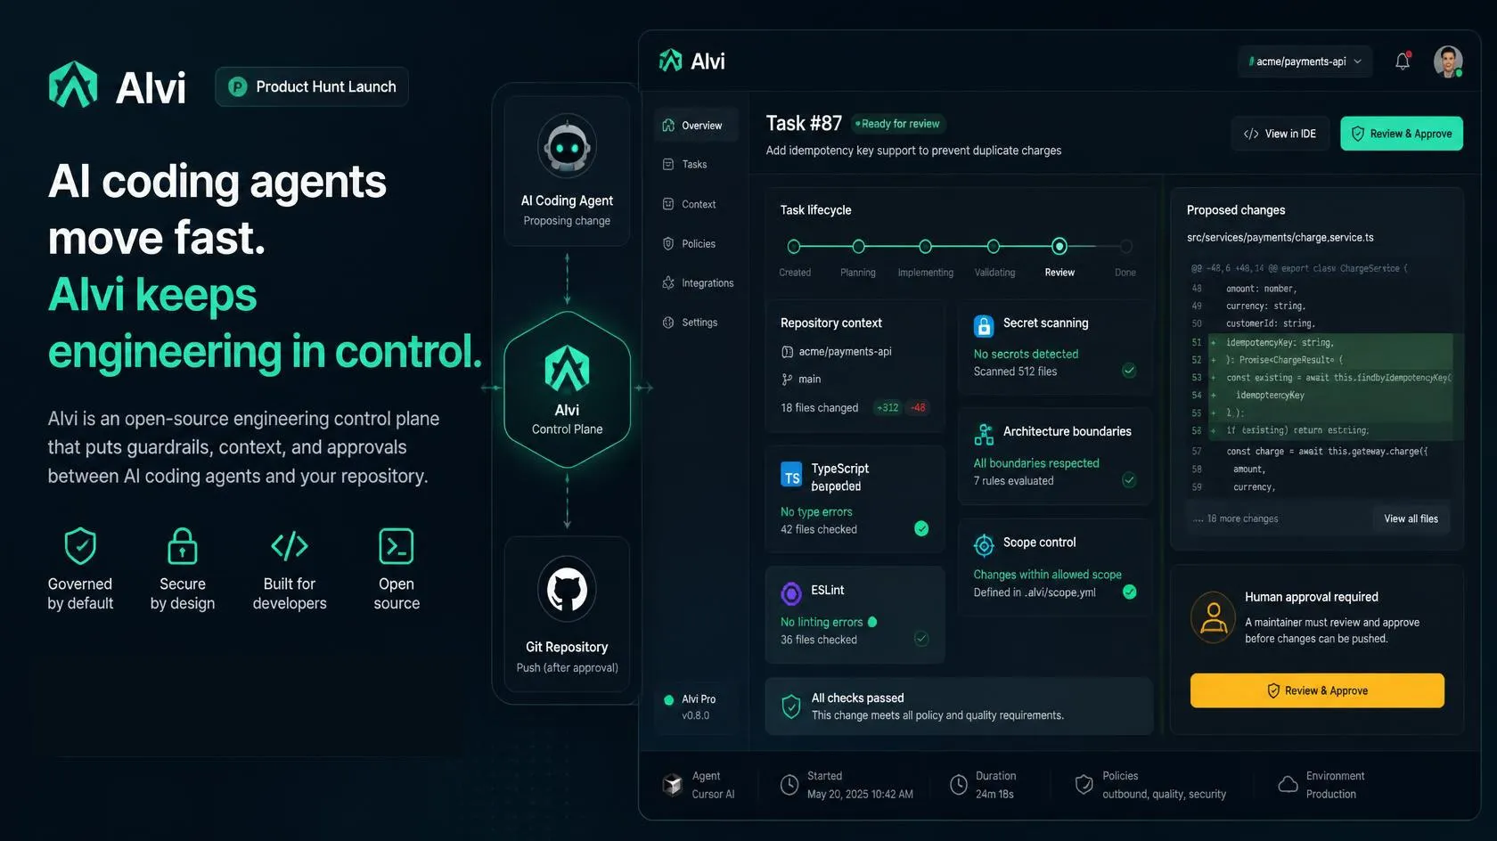Click the Architecture boundaries check mark
The height and width of the screenshot is (841, 1497).
(x=1129, y=480)
